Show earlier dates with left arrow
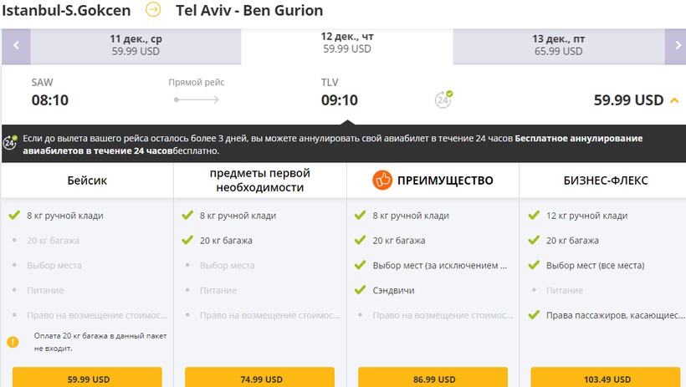The image size is (686, 387). point(16,47)
